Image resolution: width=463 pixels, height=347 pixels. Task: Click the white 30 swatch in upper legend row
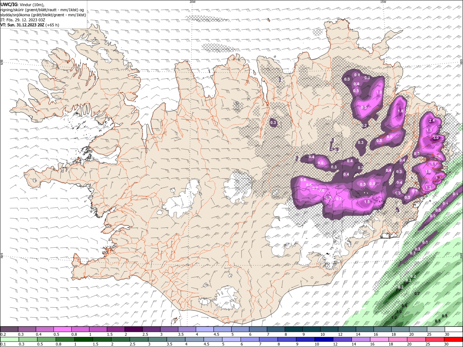[454, 329]
